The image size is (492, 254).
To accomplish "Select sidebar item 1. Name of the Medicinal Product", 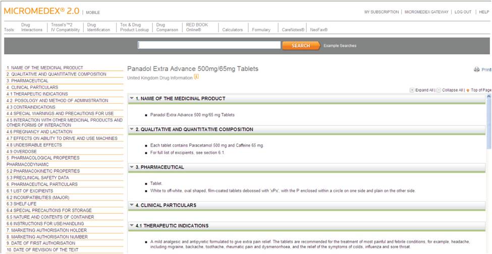I will click(x=45, y=68).
